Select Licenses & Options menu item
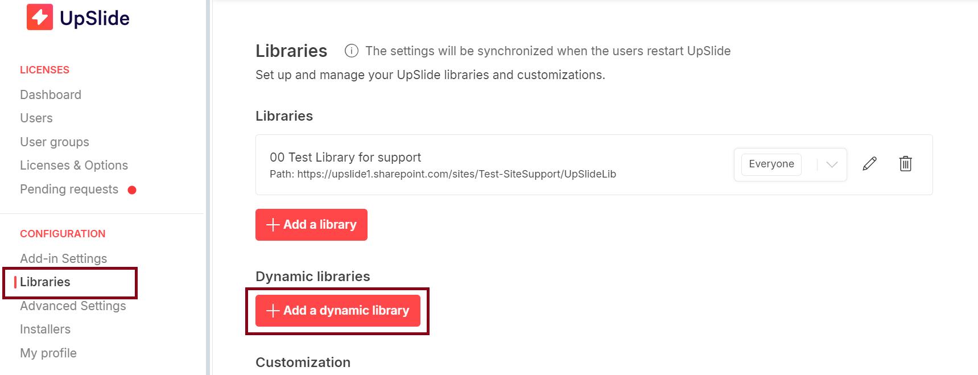 (74, 165)
